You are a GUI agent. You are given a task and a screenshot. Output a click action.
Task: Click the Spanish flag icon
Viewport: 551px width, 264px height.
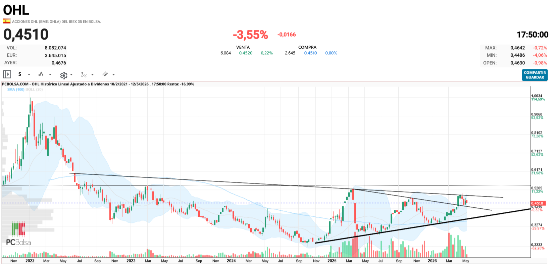coord(7,21)
